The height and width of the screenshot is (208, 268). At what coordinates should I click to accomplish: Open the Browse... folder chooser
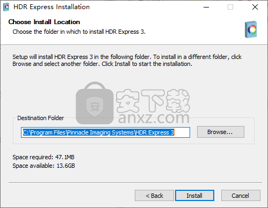pos(221,132)
